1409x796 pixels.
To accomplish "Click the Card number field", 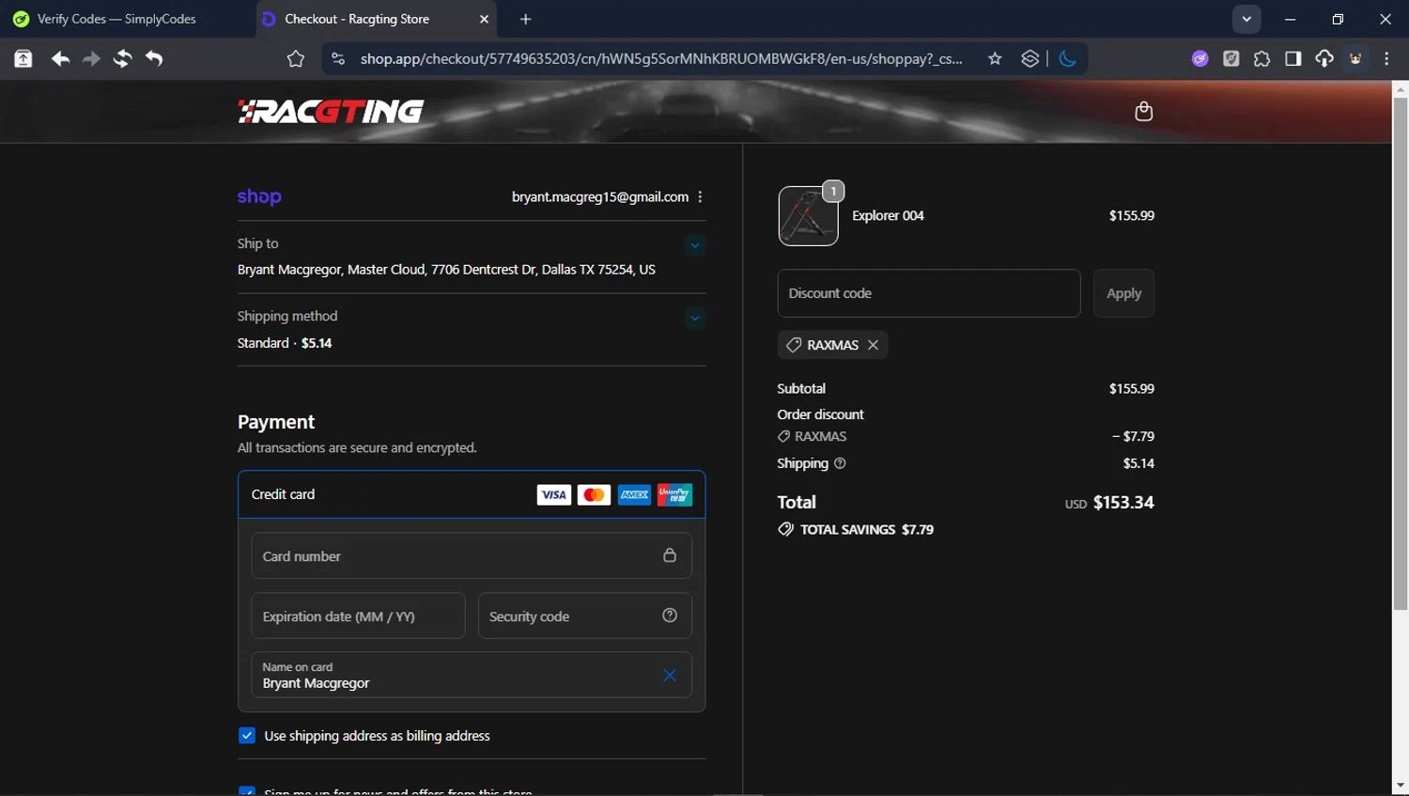I will (472, 556).
